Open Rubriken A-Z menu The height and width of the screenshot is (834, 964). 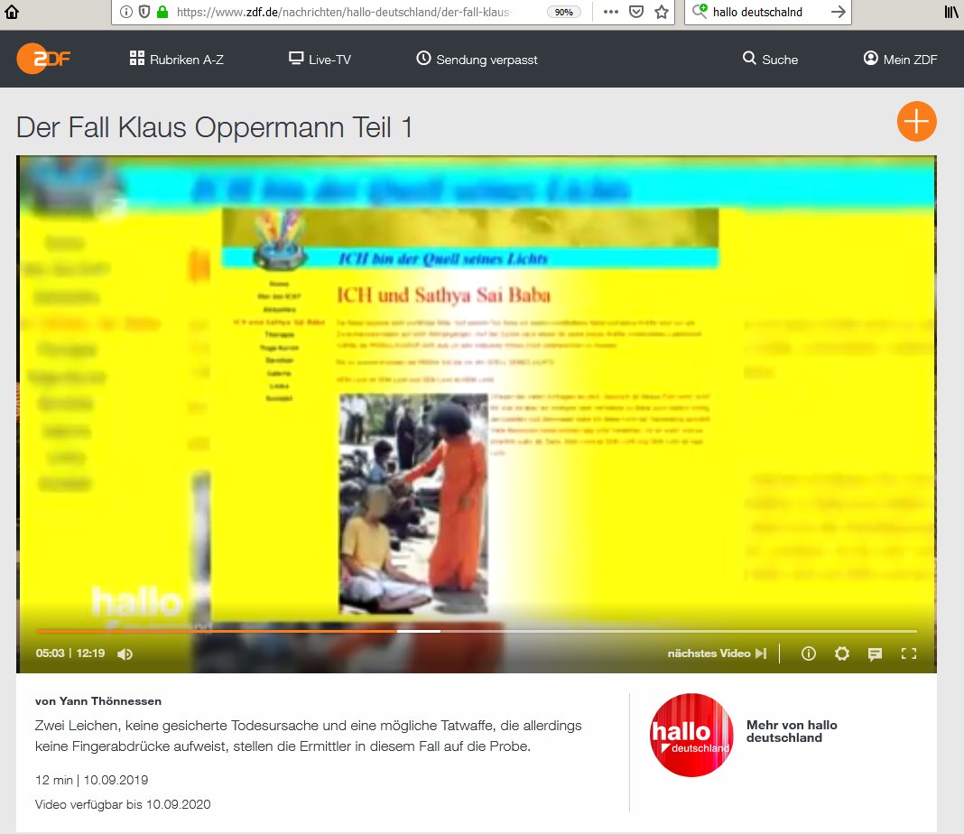click(x=177, y=60)
